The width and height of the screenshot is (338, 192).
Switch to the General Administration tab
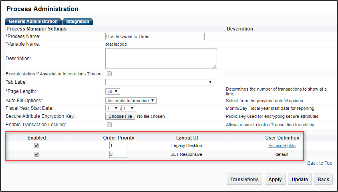[33, 21]
